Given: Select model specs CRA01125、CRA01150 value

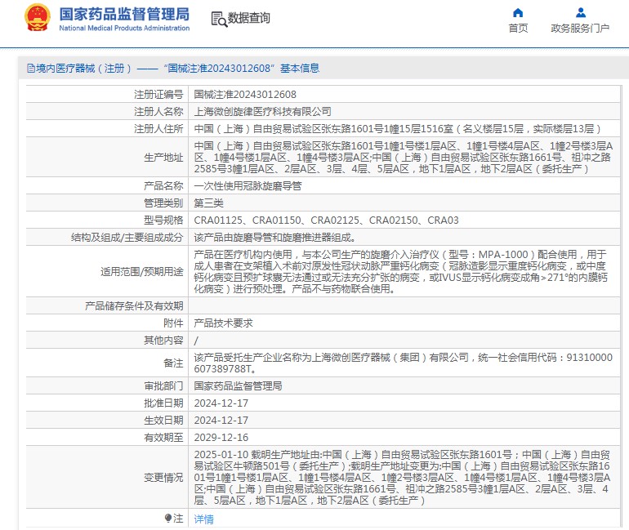Looking at the screenshot, I should pyautogui.click(x=326, y=220).
